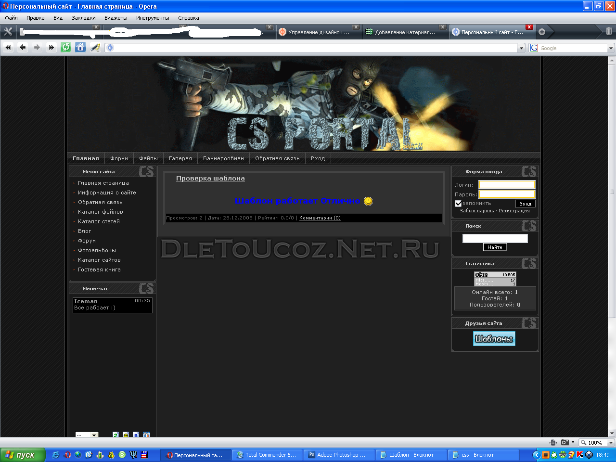Open the Правка menu
This screenshot has width=616, height=462.
tap(36, 18)
